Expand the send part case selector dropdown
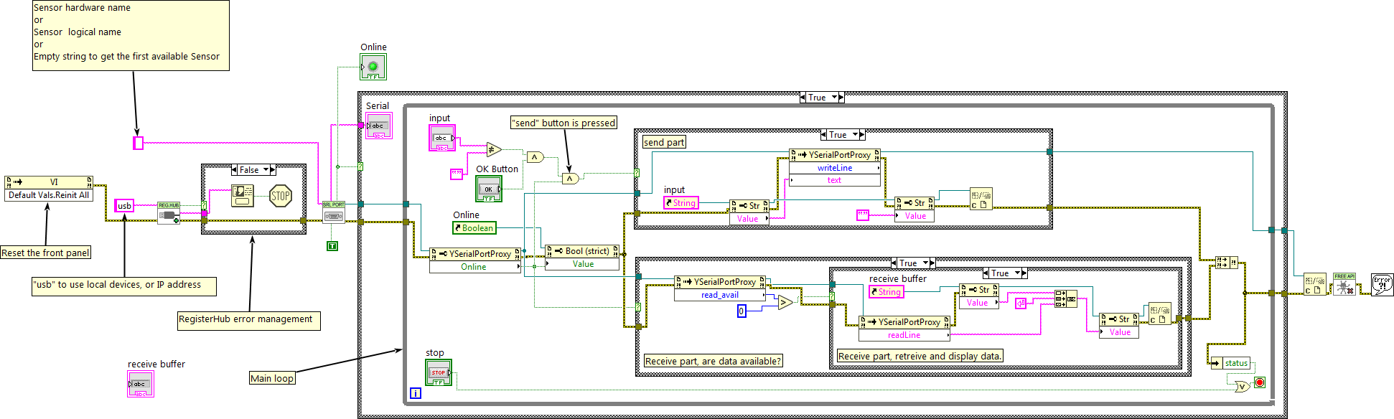 click(855, 135)
